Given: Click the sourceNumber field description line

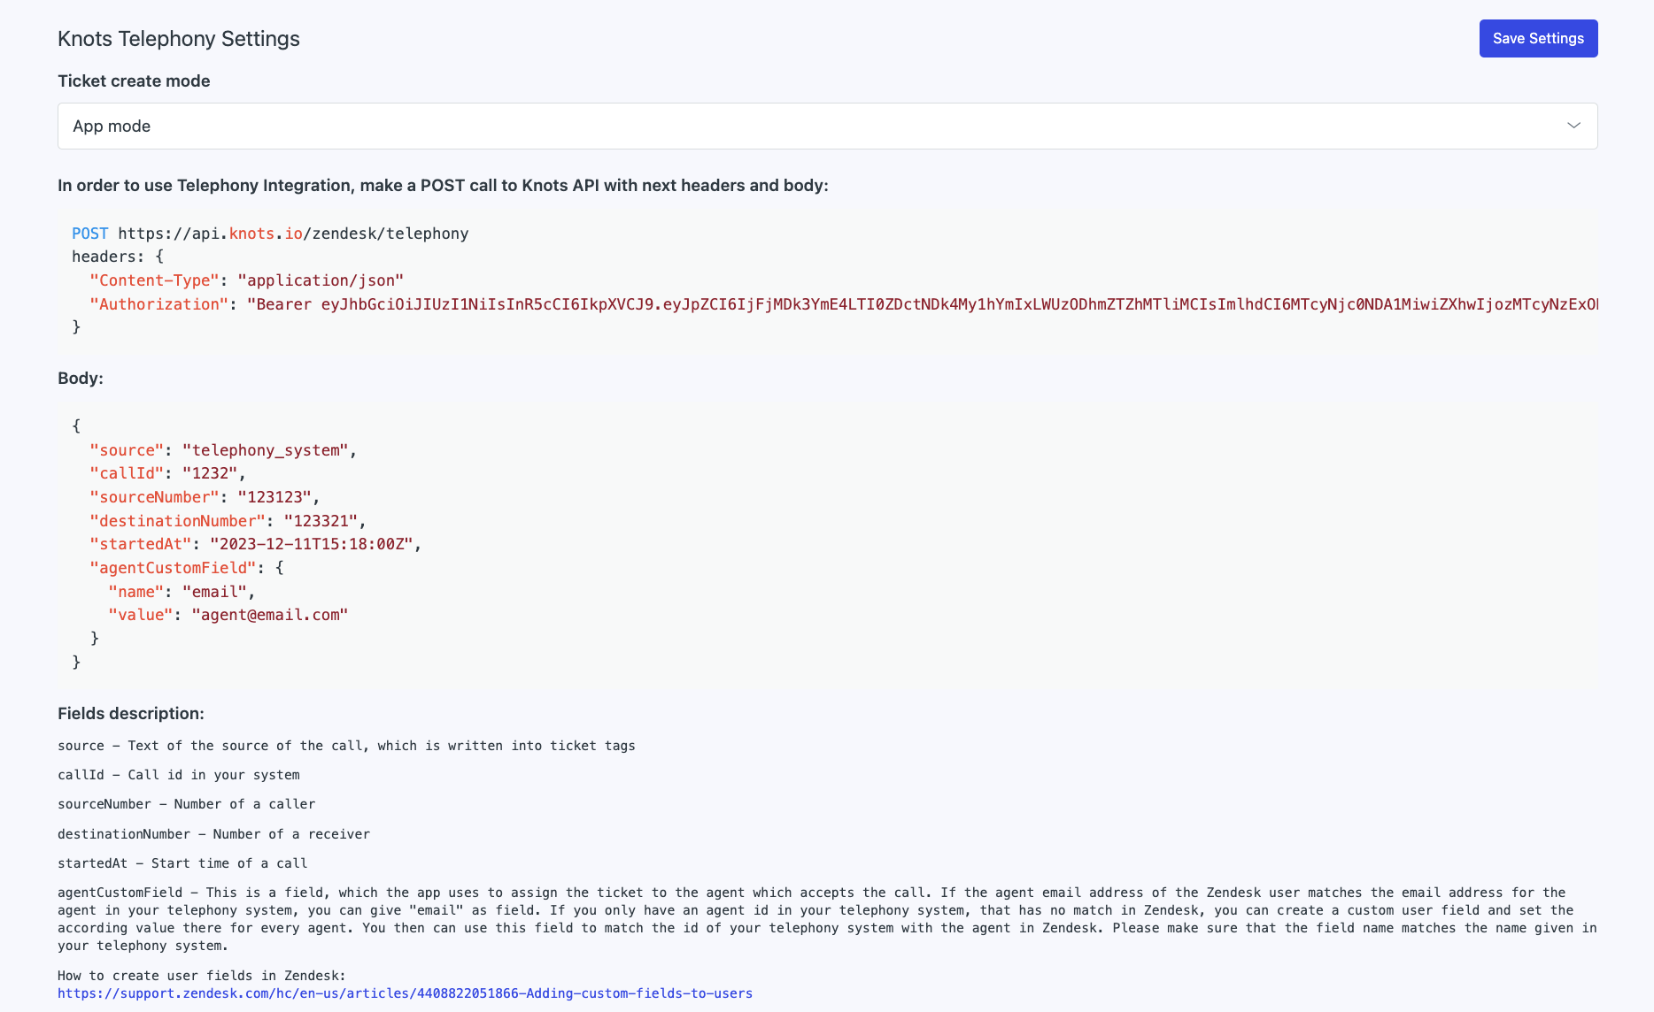Looking at the screenshot, I should click(x=187, y=804).
